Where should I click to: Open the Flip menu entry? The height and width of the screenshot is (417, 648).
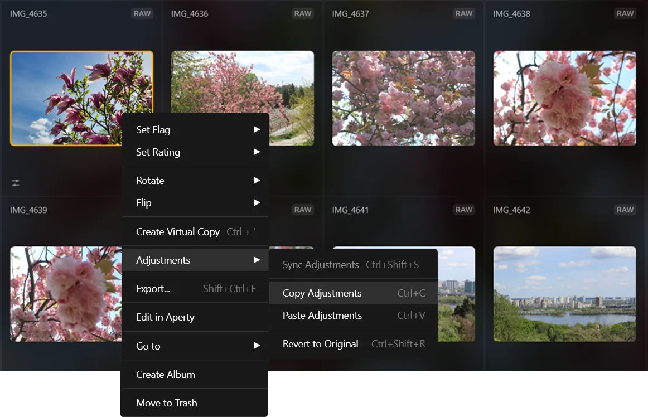pos(195,203)
